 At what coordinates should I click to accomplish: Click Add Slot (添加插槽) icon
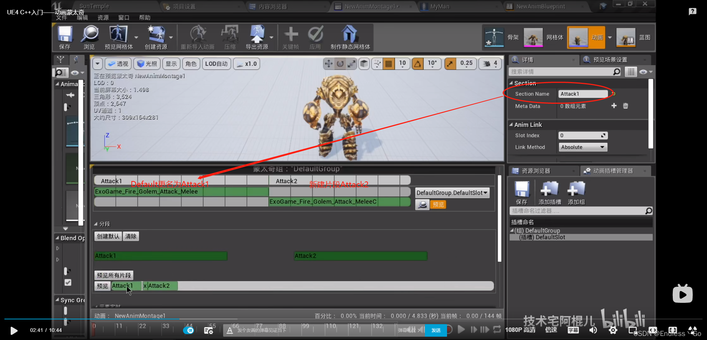(x=550, y=193)
